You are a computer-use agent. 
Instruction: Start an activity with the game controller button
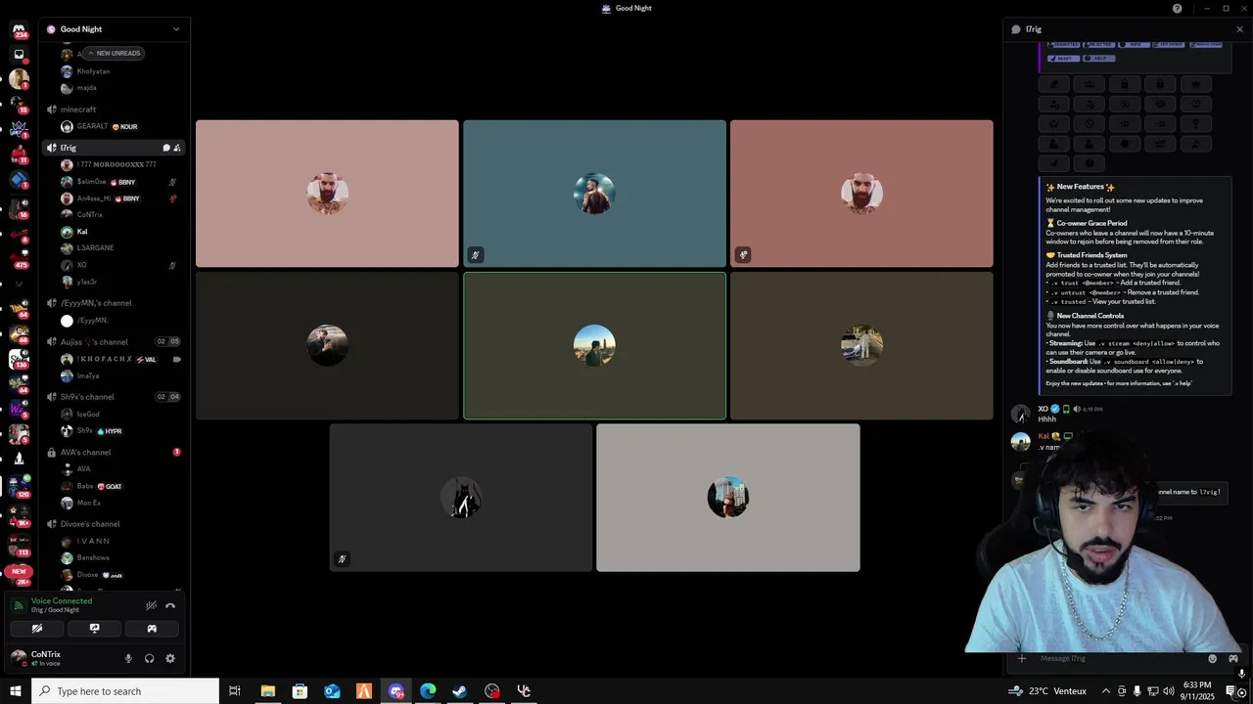point(152,629)
